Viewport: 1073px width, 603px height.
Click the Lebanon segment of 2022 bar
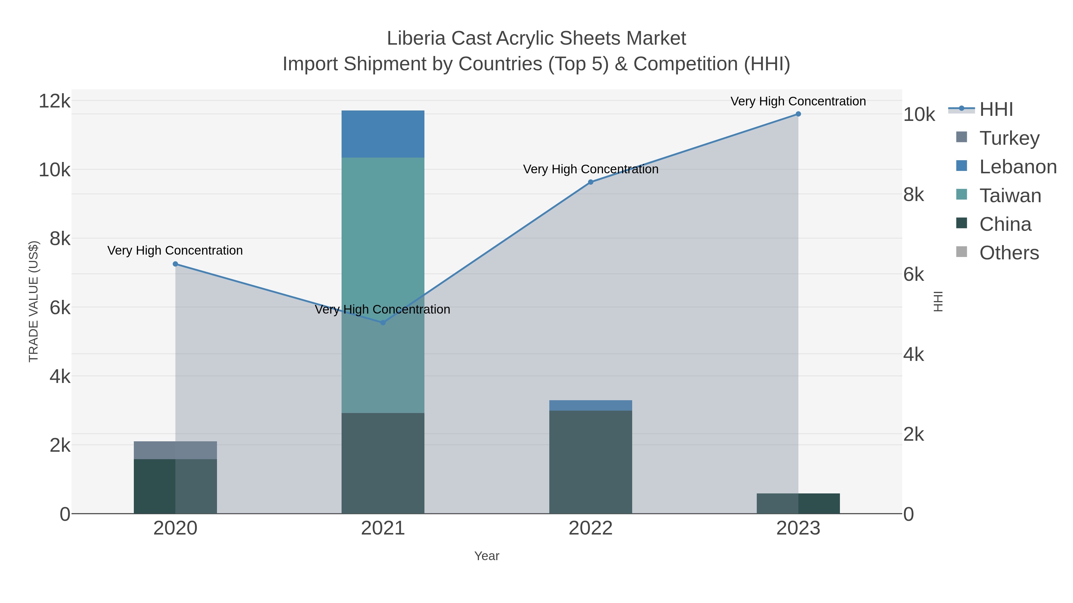pos(591,405)
